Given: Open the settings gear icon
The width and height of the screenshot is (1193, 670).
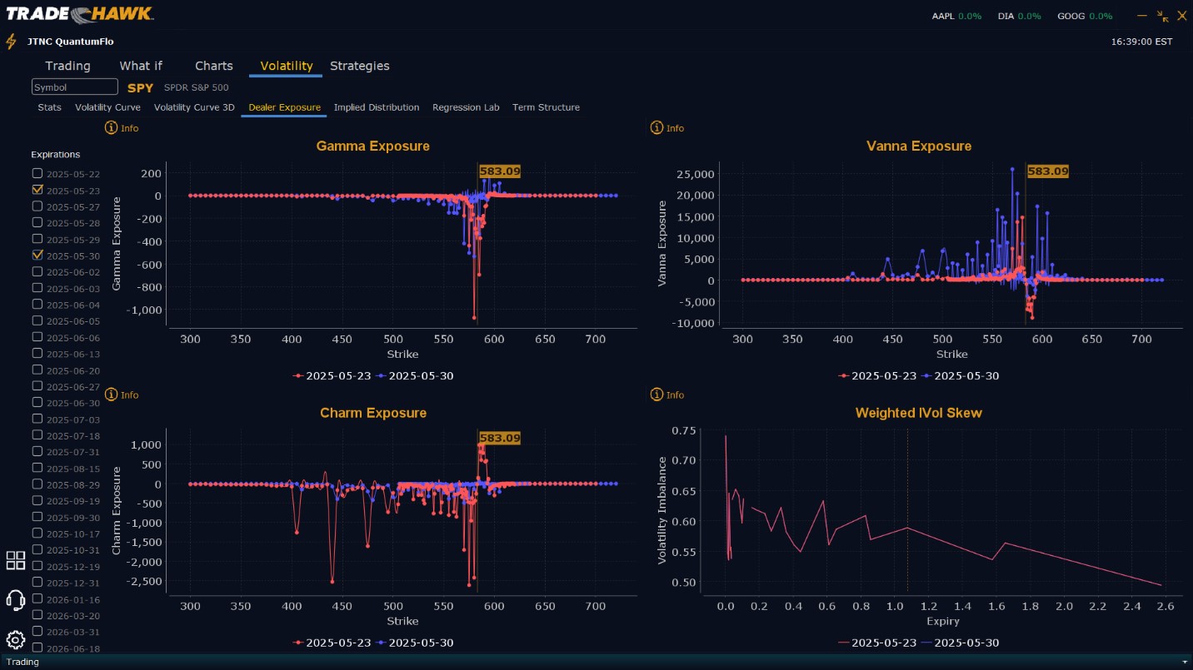Looking at the screenshot, I should point(16,639).
